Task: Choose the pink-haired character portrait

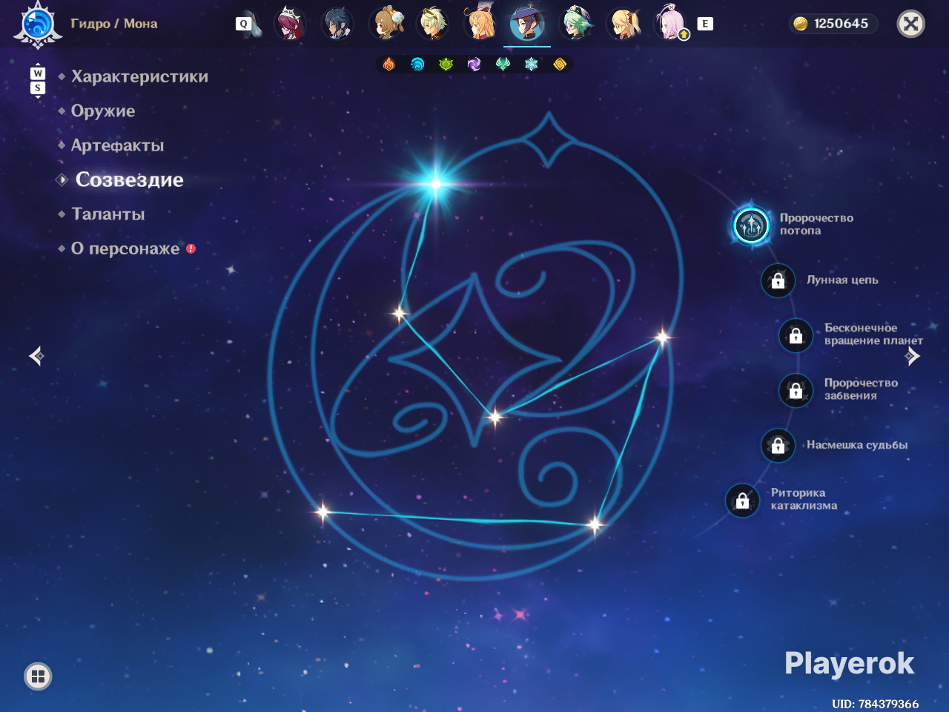Action: [670, 23]
